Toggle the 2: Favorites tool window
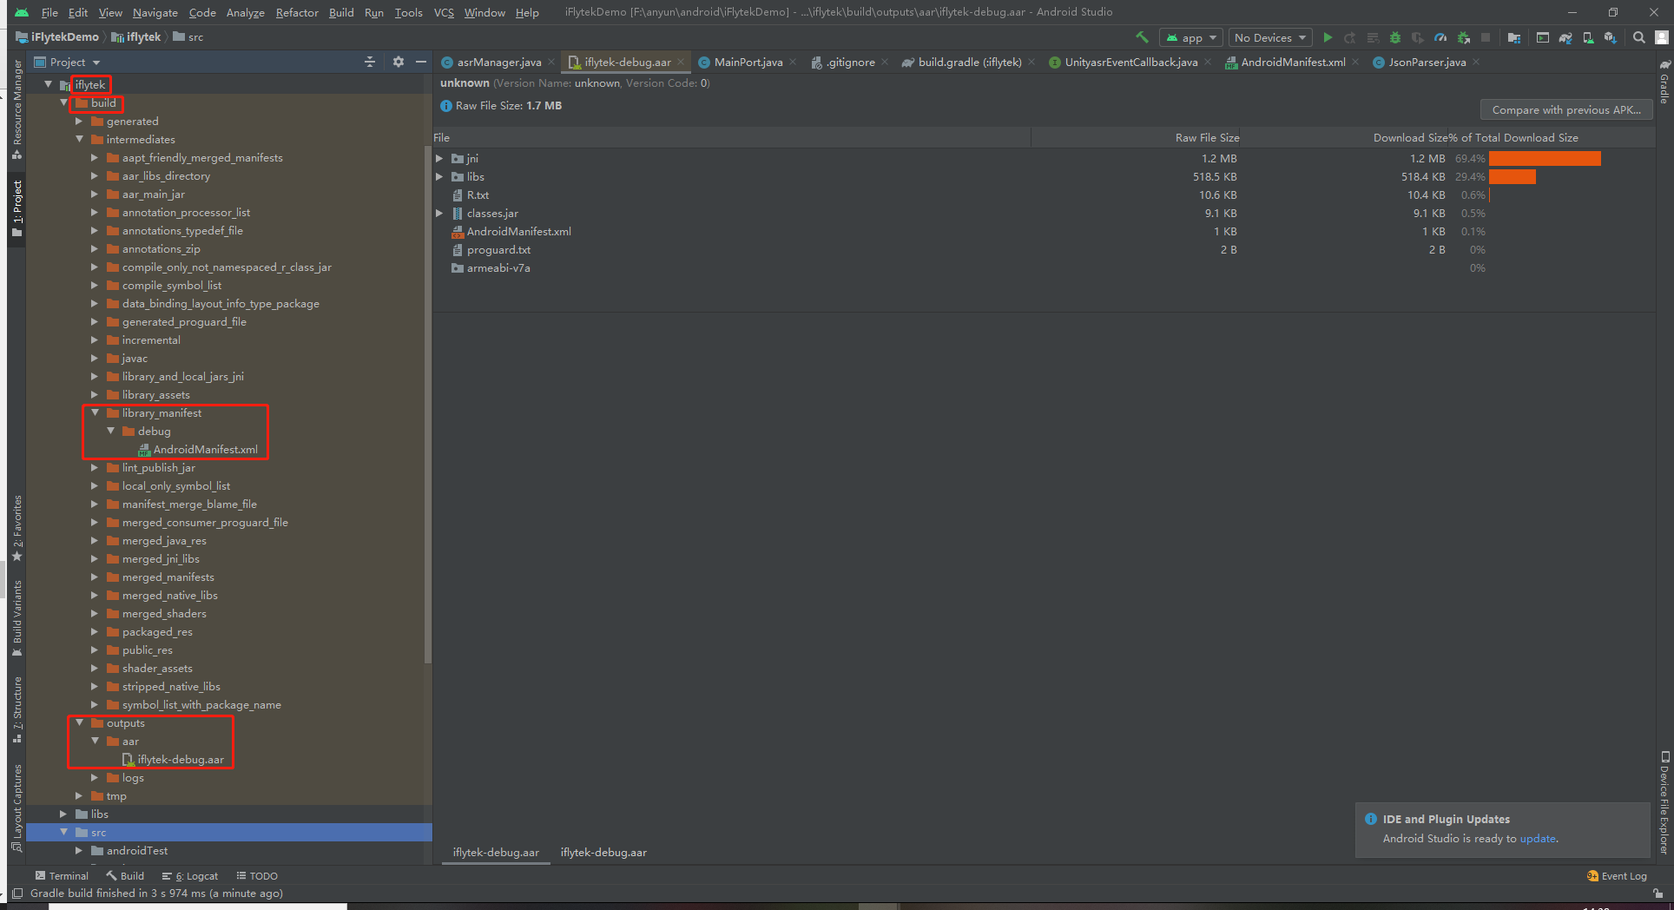The width and height of the screenshot is (1674, 910). [16, 528]
